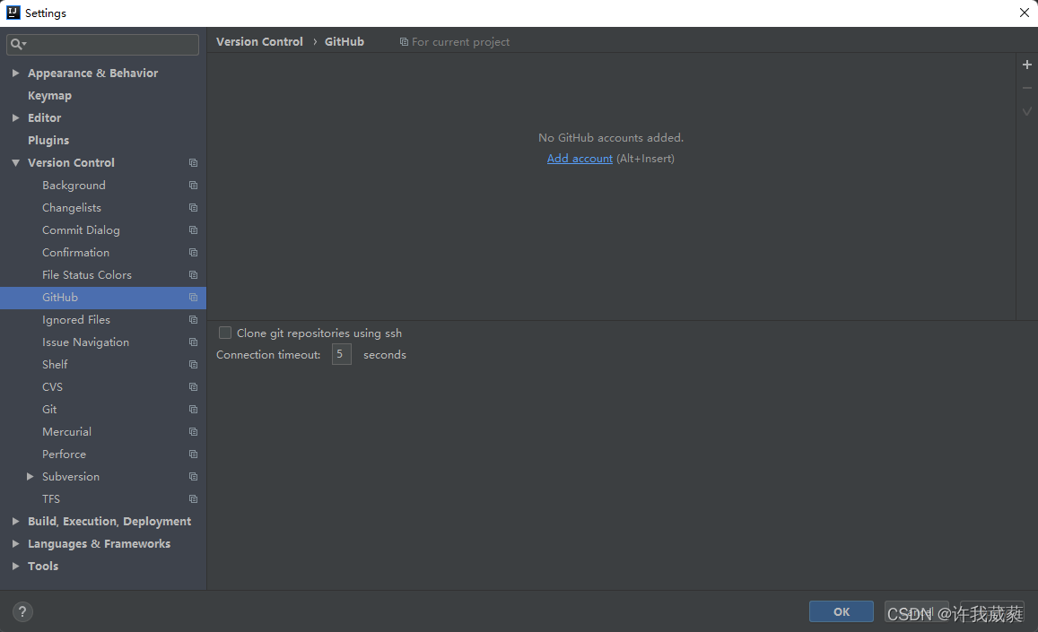
Task: Click project-level icon beside Version Control
Action: [193, 163]
